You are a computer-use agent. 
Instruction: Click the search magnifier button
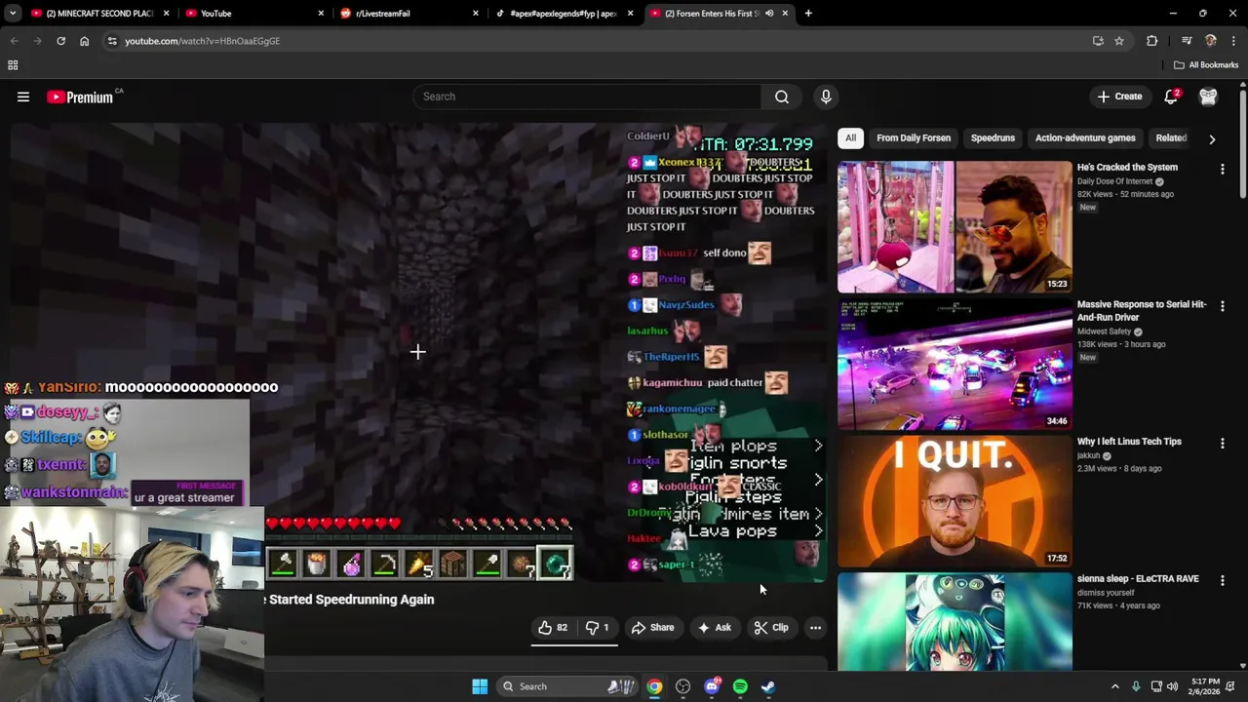[x=782, y=97]
